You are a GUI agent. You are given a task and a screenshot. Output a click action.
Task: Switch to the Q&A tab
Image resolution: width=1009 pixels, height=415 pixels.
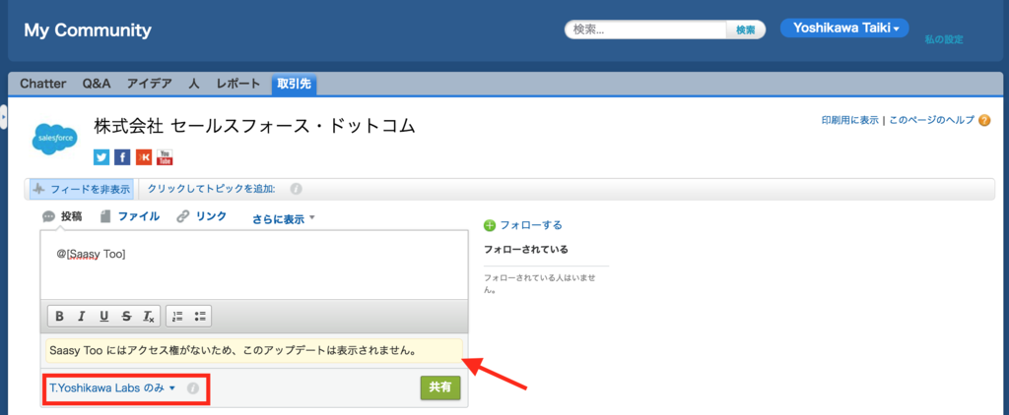tap(97, 84)
